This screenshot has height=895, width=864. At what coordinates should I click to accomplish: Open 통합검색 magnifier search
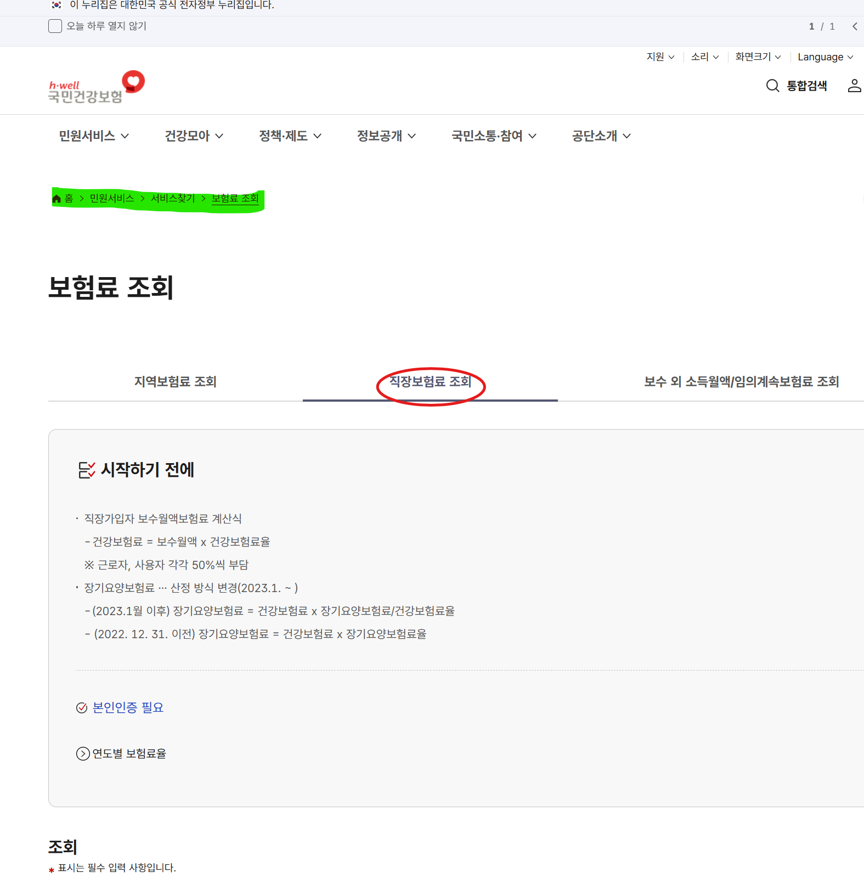click(x=797, y=86)
